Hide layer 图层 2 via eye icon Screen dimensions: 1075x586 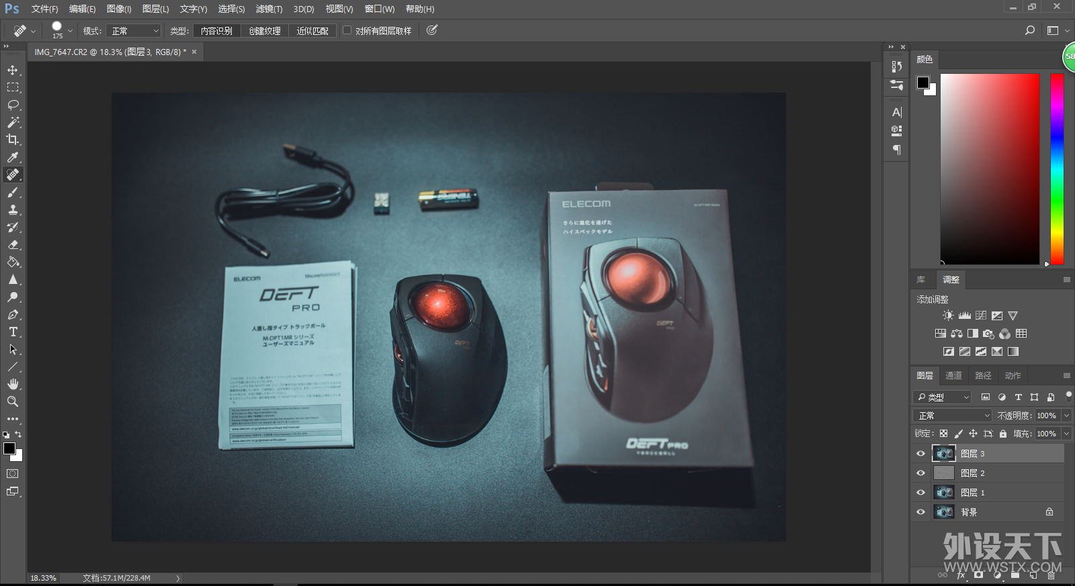click(x=921, y=473)
